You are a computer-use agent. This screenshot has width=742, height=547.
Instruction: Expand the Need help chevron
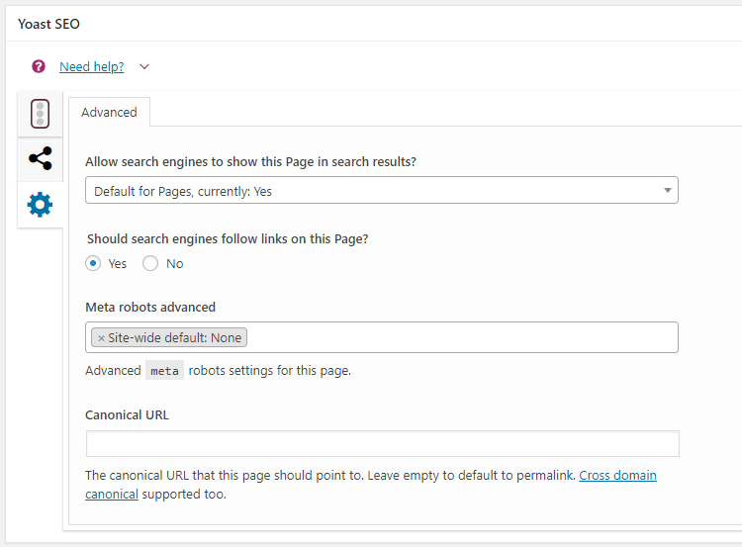pyautogui.click(x=144, y=66)
